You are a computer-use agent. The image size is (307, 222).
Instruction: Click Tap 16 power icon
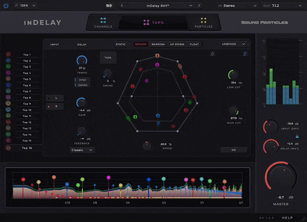click(x=8, y=148)
